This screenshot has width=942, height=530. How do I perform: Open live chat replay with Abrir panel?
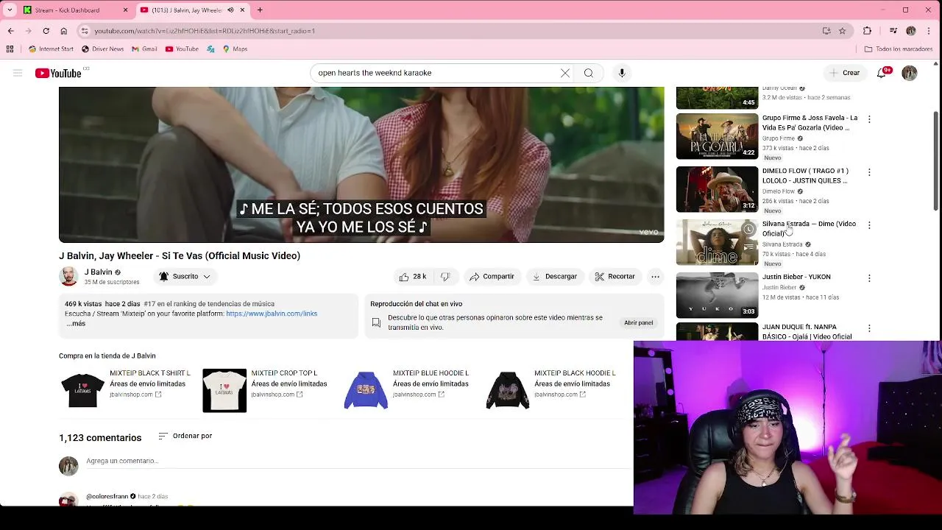639,322
